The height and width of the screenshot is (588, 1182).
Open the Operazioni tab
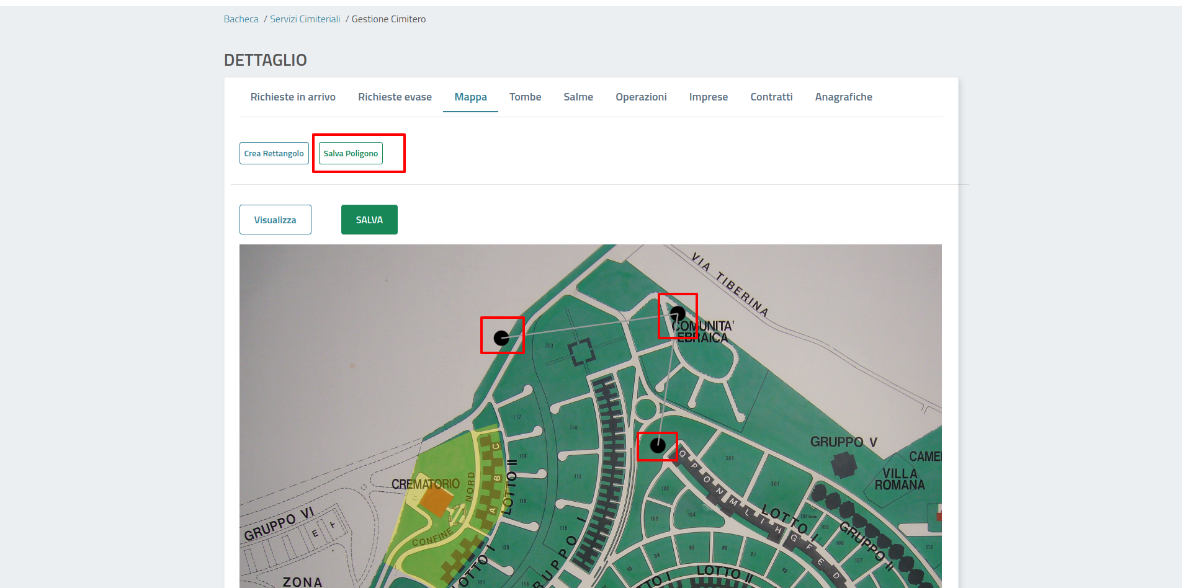click(x=641, y=97)
